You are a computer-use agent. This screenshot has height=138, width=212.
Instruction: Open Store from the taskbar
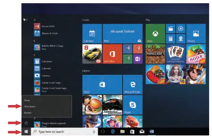pyautogui.click(x=132, y=132)
